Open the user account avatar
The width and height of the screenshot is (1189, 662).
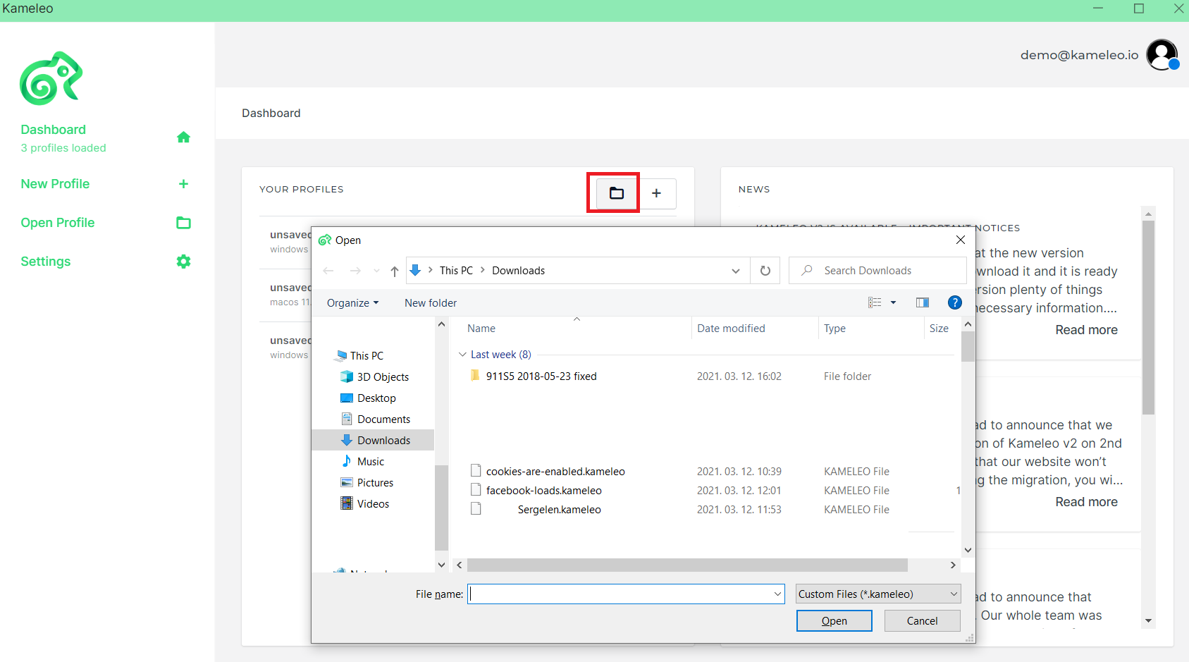[1162, 55]
